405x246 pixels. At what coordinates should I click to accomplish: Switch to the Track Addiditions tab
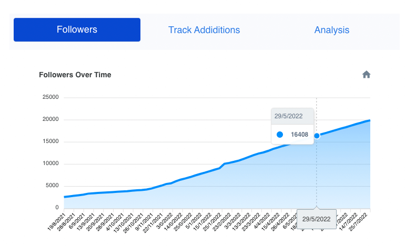(204, 30)
